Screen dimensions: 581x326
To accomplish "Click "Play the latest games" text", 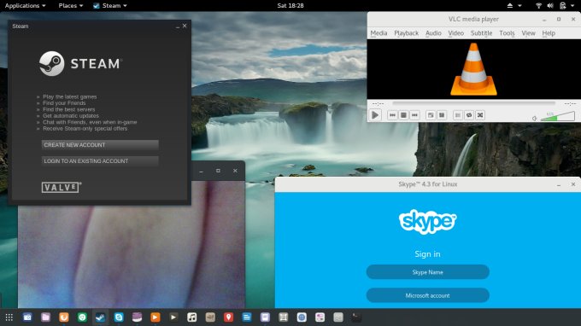I will (70, 96).
